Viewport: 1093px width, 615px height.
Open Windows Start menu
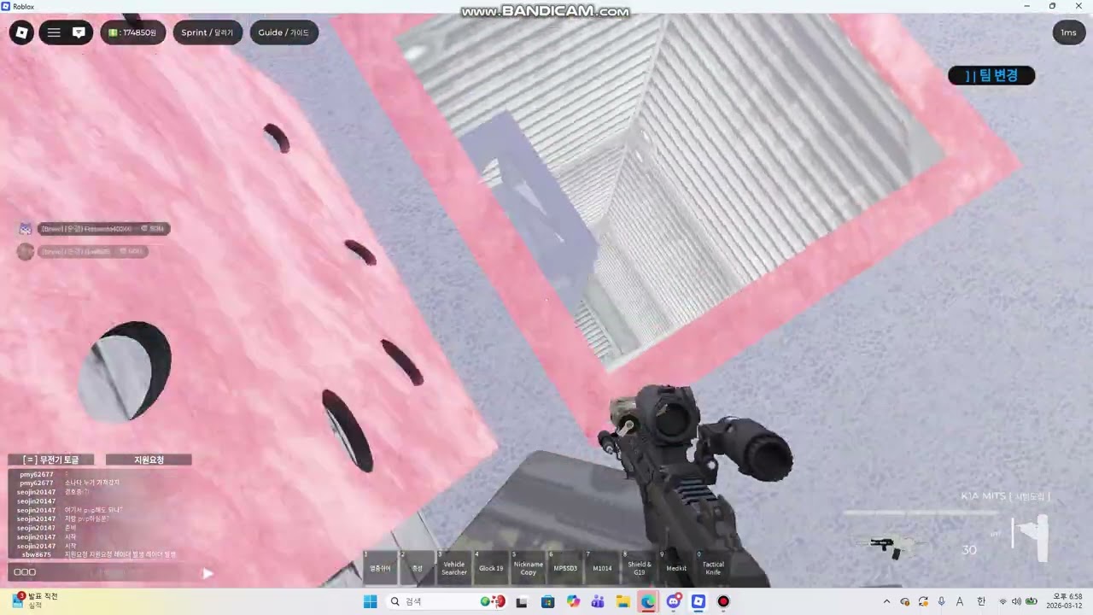[x=370, y=601]
